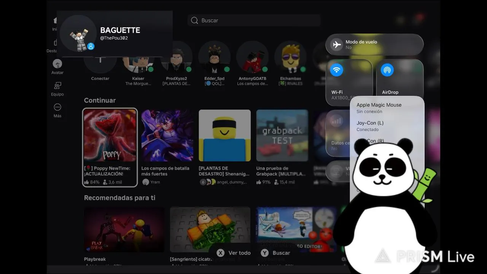
Task: Click the blue profile badge icon
Action: (91, 46)
